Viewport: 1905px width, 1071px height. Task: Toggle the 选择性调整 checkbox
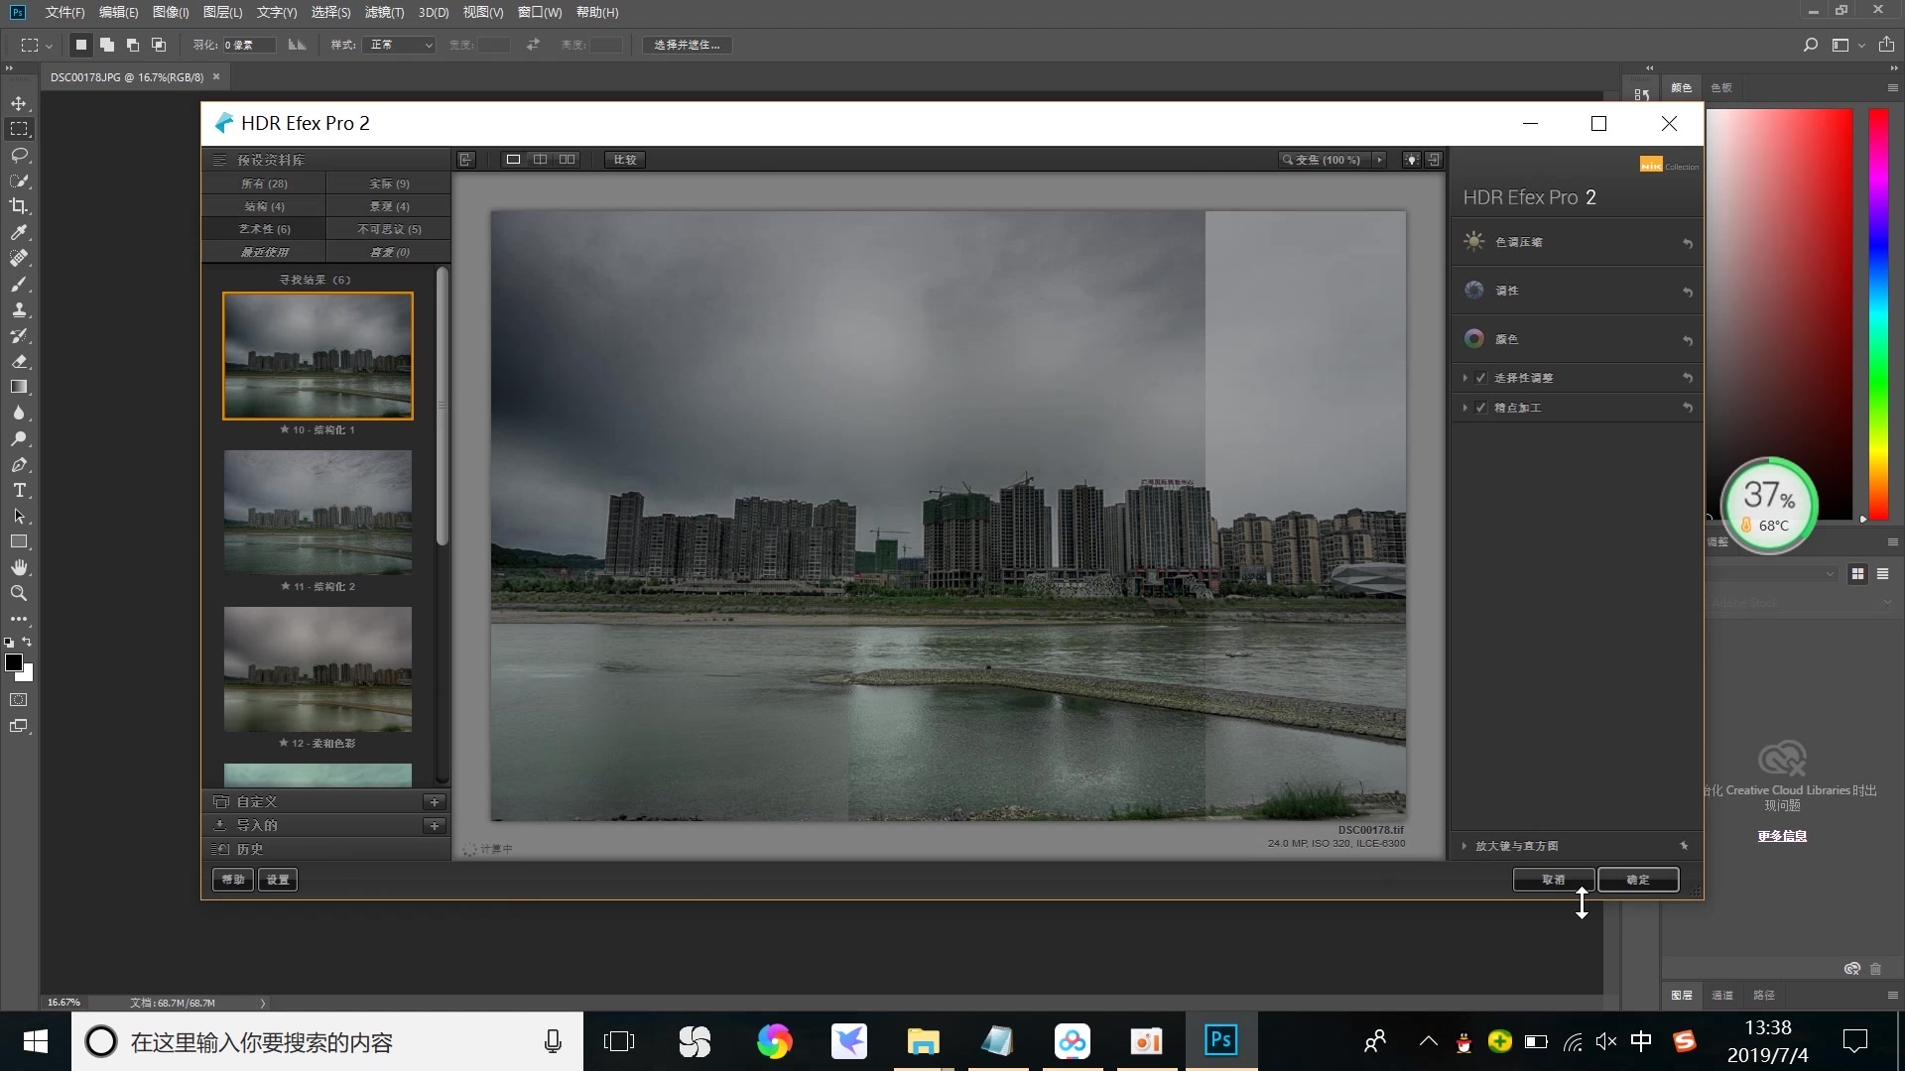click(x=1480, y=378)
